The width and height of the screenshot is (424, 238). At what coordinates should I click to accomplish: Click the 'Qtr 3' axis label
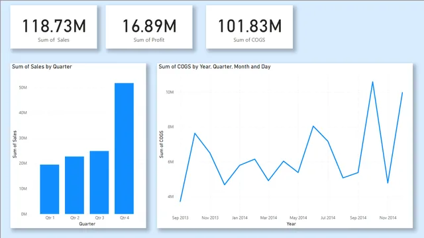(x=99, y=218)
